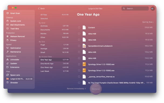Click the Back button
The width and height of the screenshot is (164, 103).
(42, 8)
